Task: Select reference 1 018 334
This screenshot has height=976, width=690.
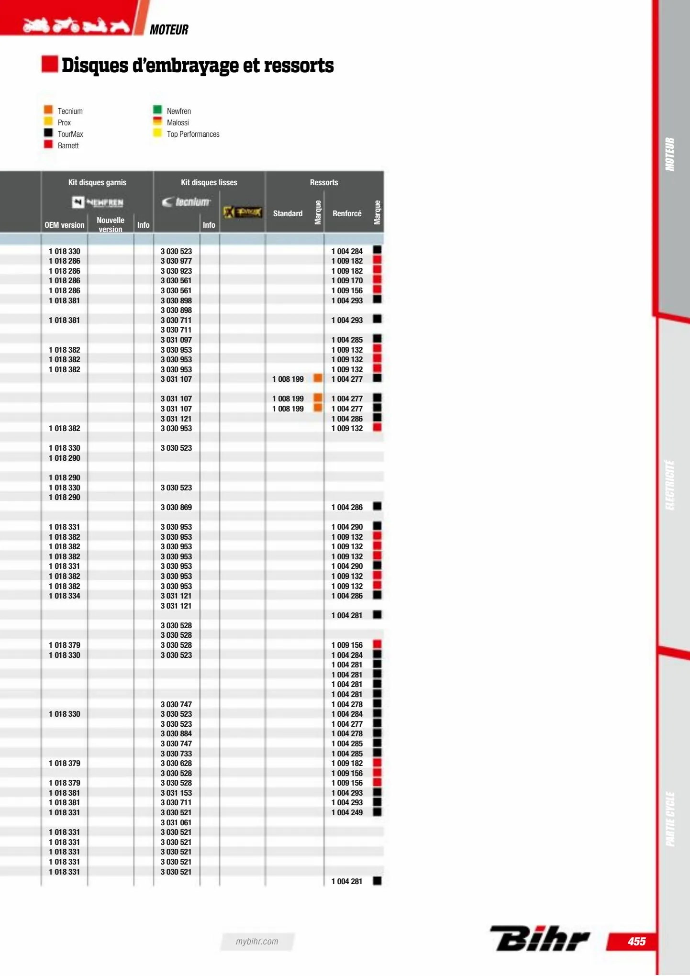Action: tap(65, 596)
